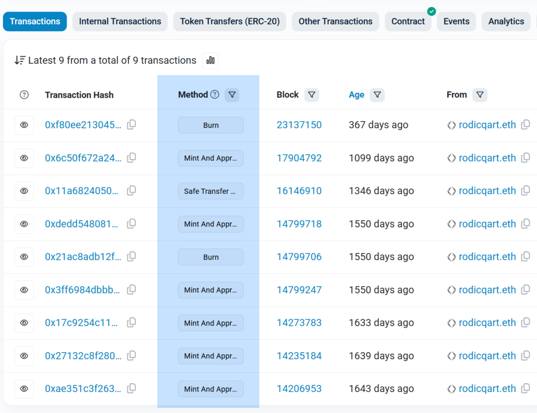Copy From address in block 17904792 row
The width and height of the screenshot is (537, 413).
pyautogui.click(x=525, y=158)
